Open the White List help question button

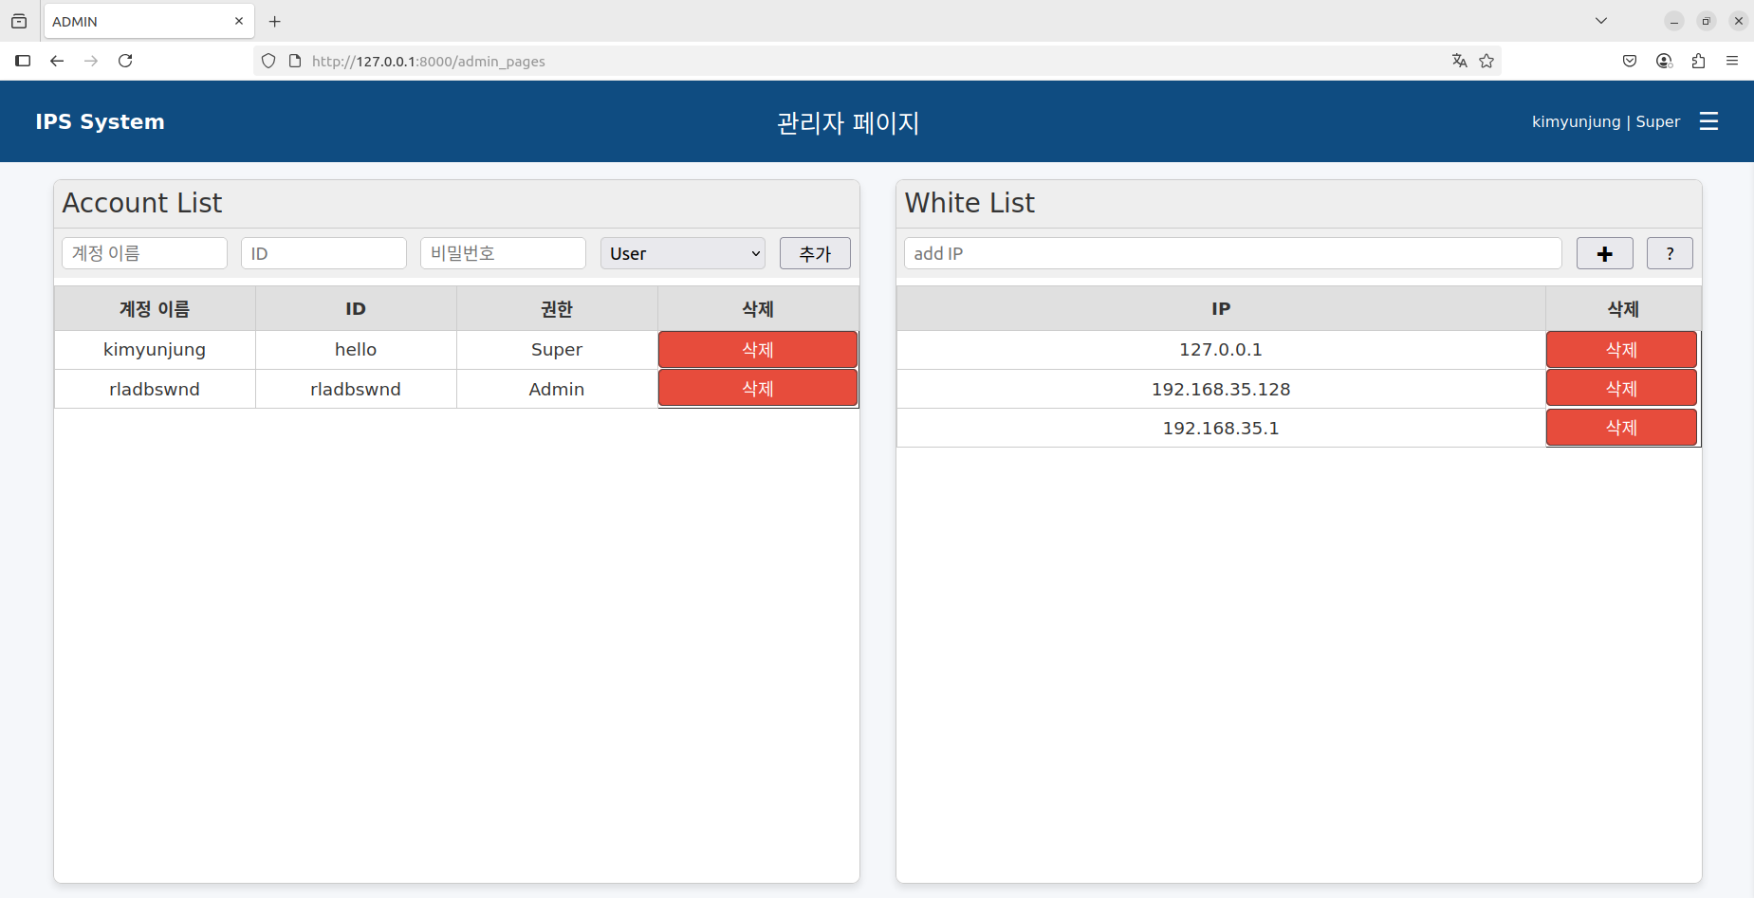coord(1670,253)
